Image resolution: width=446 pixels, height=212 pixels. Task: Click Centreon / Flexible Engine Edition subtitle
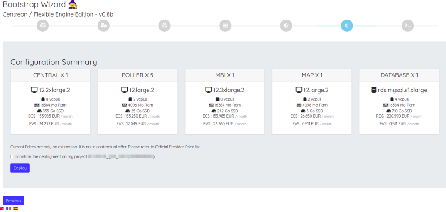point(58,14)
